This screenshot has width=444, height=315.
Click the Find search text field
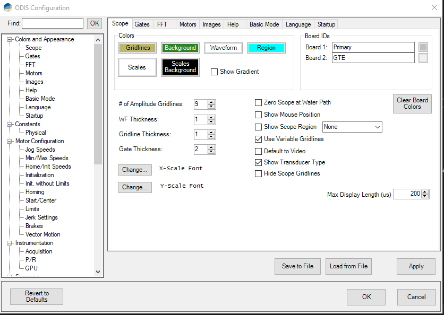tap(53, 23)
